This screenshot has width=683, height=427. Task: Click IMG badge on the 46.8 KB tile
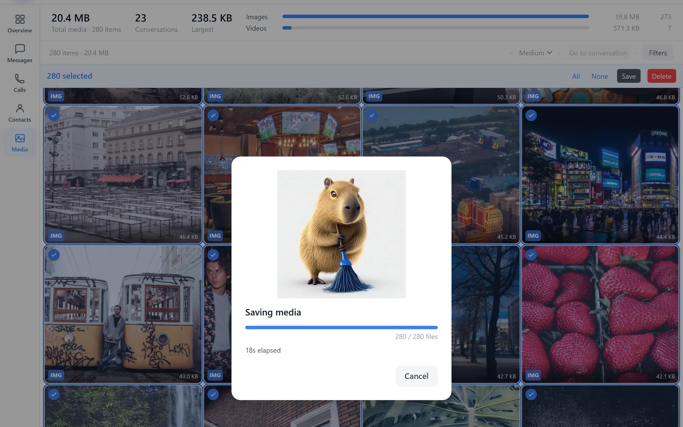pyautogui.click(x=533, y=96)
